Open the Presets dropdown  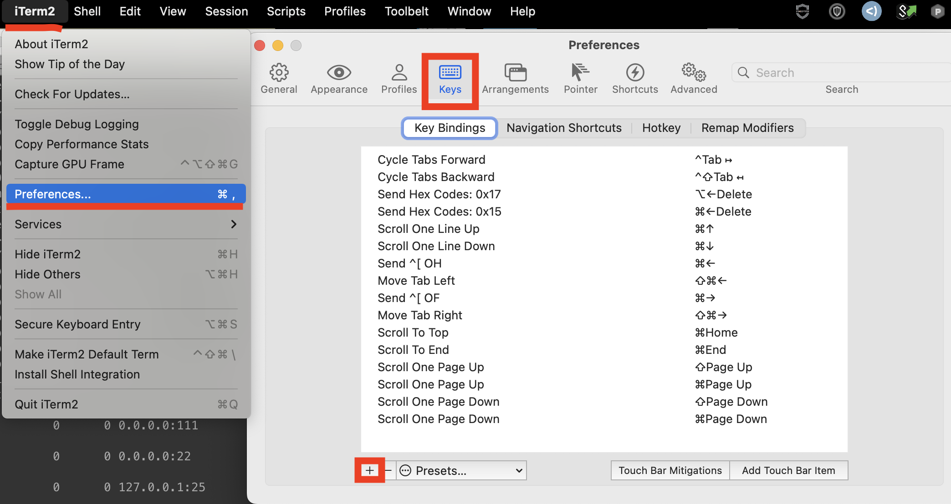[462, 470]
